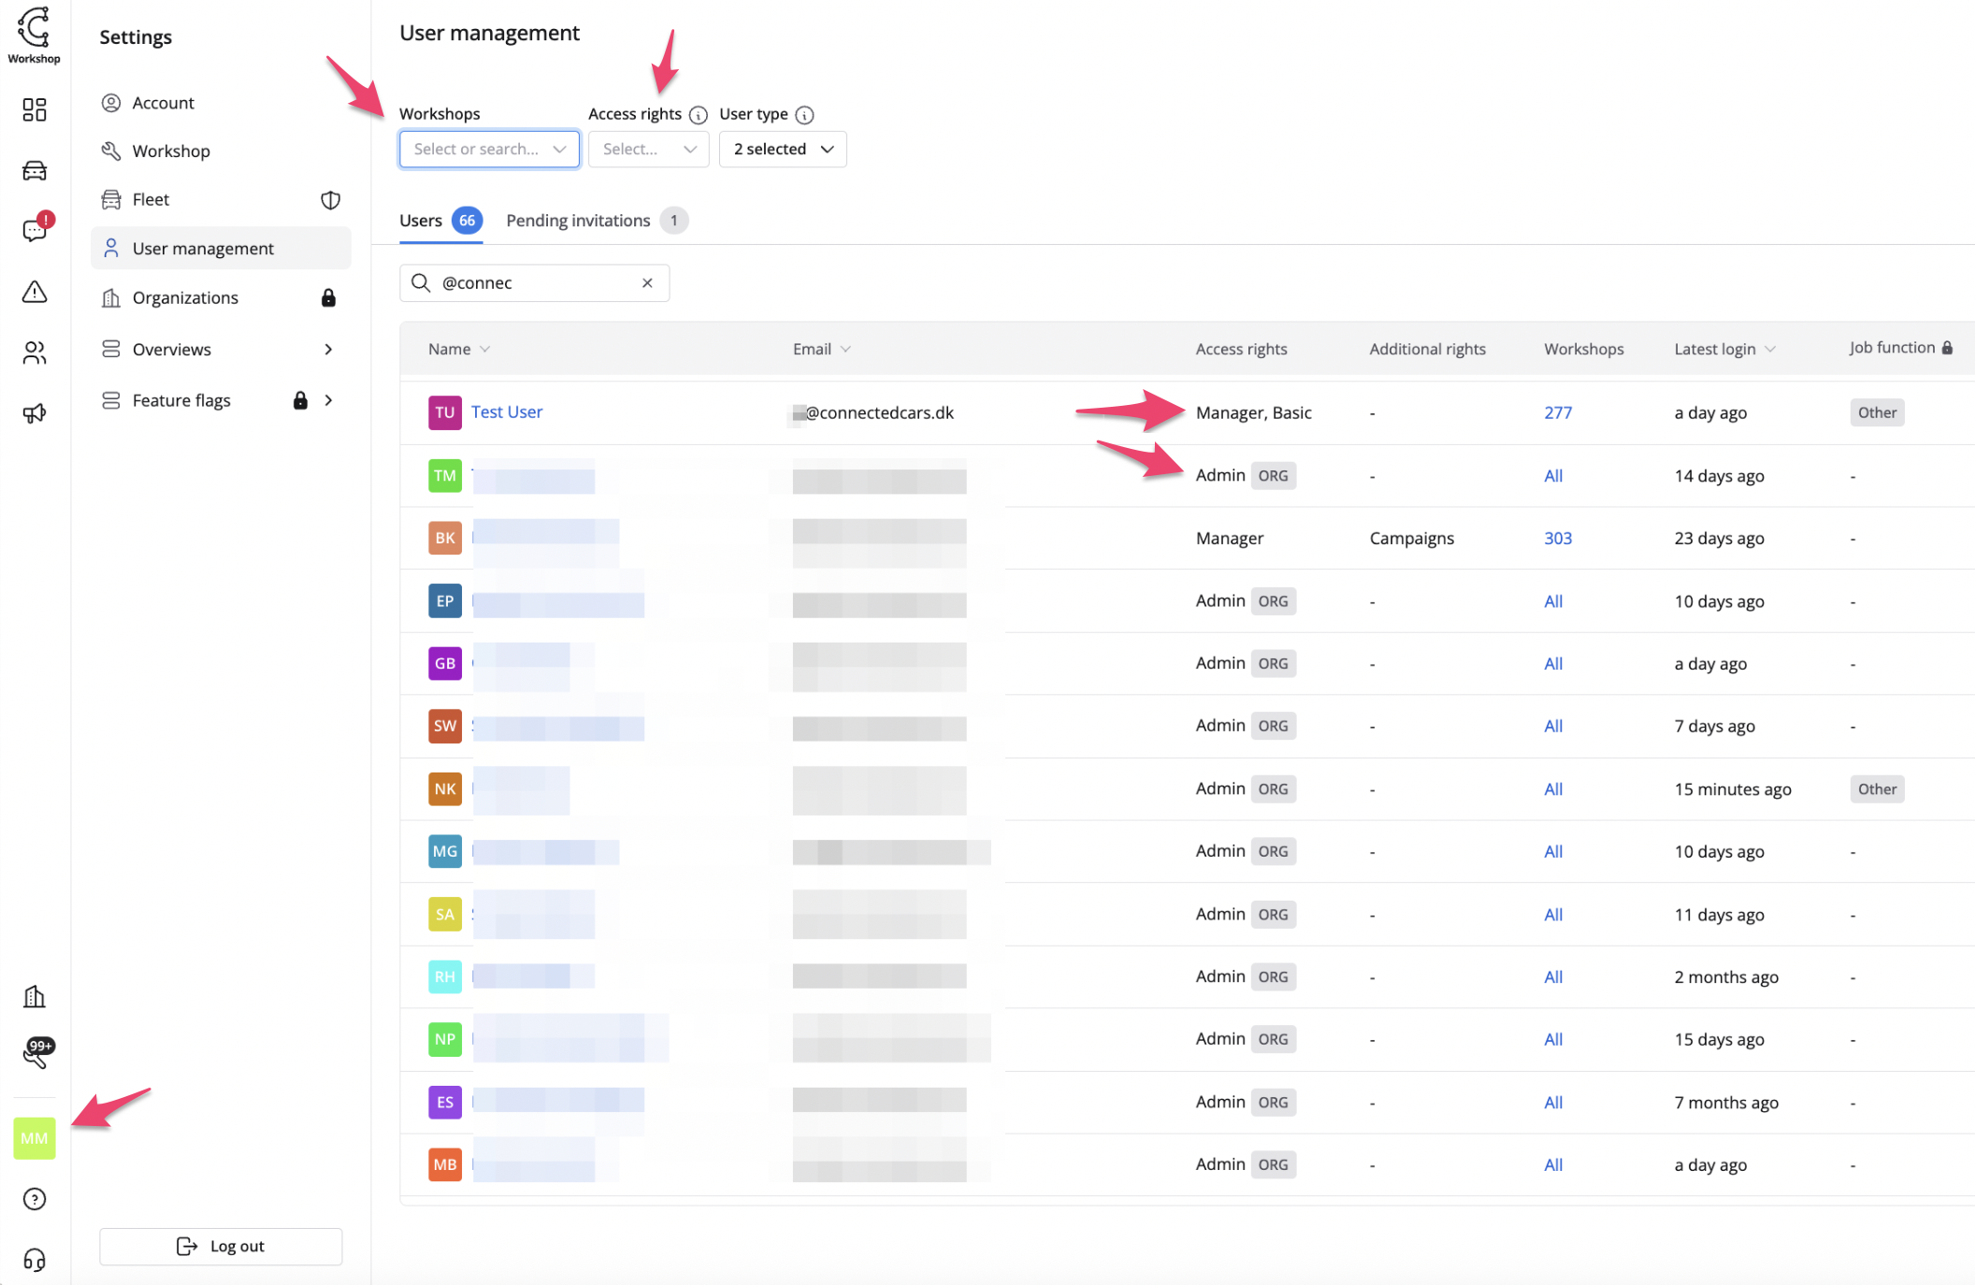This screenshot has width=1975, height=1285.
Task: Open the Test User profile link
Action: pos(506,412)
